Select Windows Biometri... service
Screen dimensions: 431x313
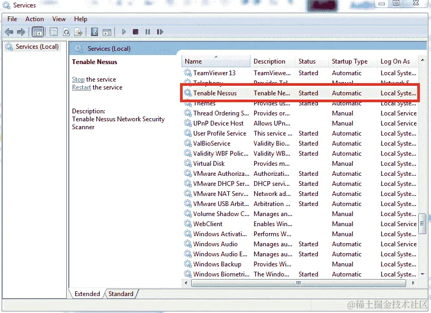point(221,274)
